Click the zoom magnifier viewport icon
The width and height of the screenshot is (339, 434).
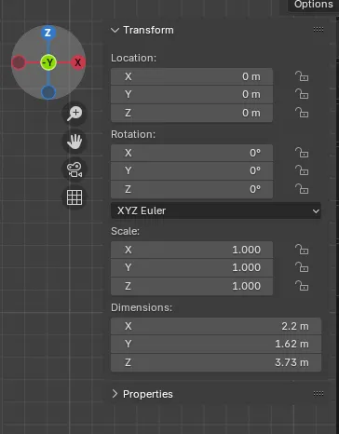click(75, 114)
